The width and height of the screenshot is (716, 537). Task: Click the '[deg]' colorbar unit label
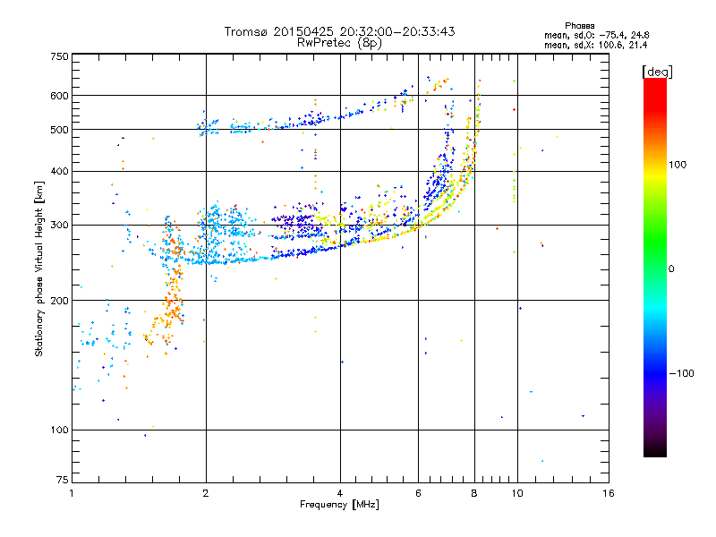pyautogui.click(x=657, y=72)
